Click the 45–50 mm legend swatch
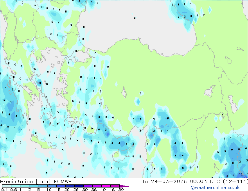 [x=115, y=186]
